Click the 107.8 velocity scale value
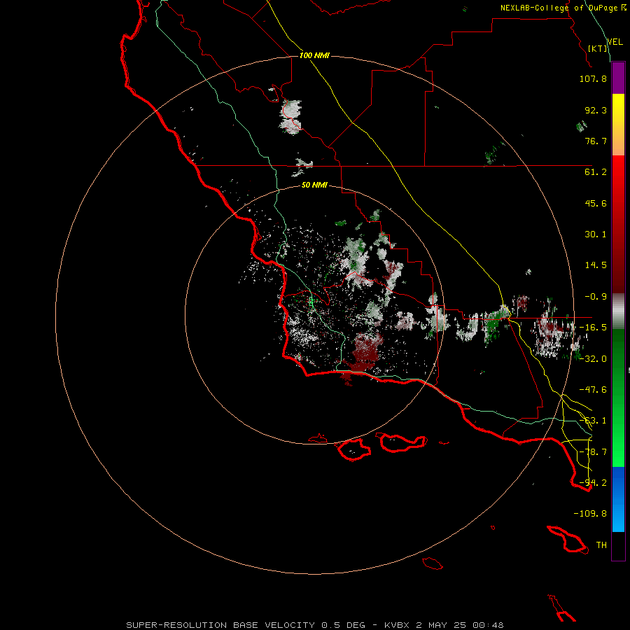Screen dimensions: 630x630 click(593, 78)
